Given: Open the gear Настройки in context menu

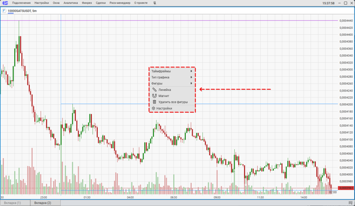Looking at the screenshot, I should pos(172,108).
